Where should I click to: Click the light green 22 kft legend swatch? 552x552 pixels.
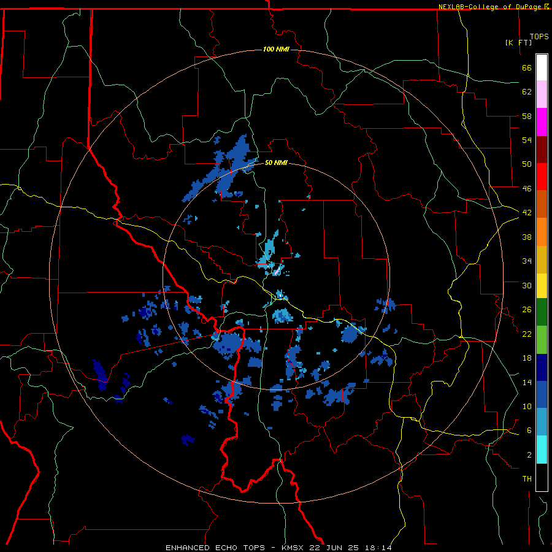[542, 340]
